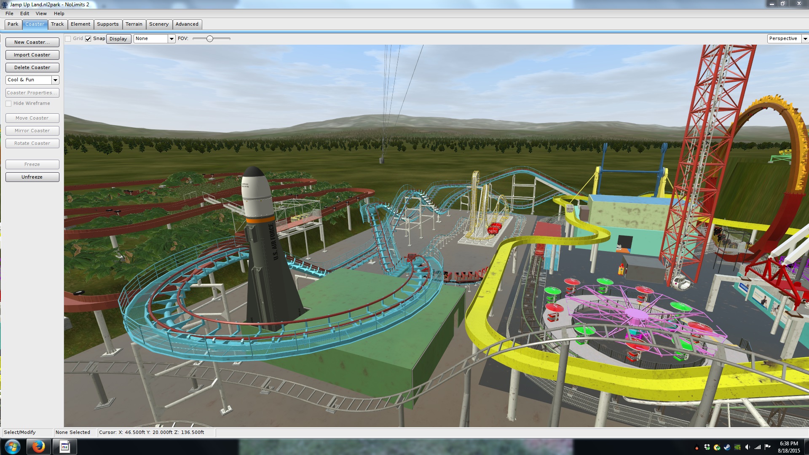Switch to the Terrain tab

tap(134, 24)
